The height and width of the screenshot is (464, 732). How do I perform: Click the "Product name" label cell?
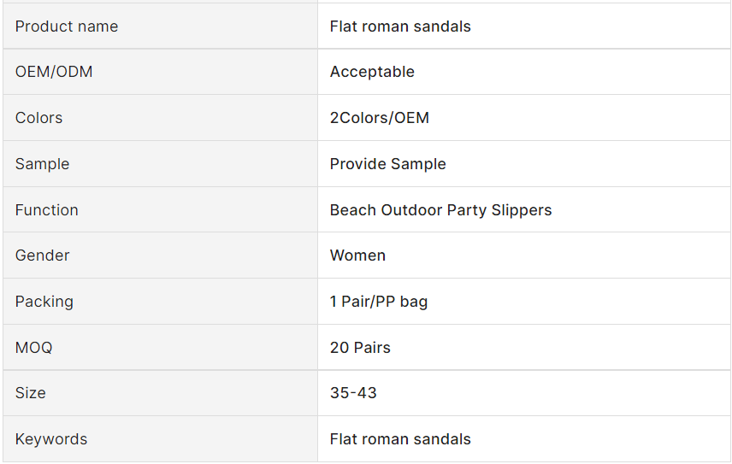(x=67, y=26)
